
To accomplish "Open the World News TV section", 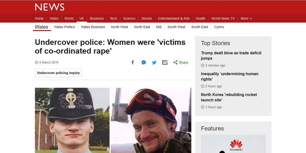I will [223, 18].
